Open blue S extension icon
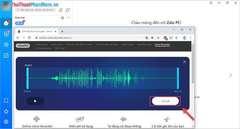The image size is (240, 129). tap(171, 38)
